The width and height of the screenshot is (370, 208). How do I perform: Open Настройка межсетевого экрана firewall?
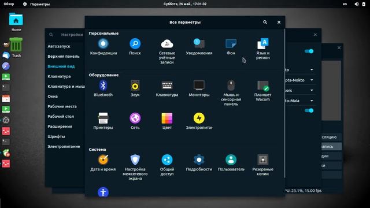coord(135,167)
